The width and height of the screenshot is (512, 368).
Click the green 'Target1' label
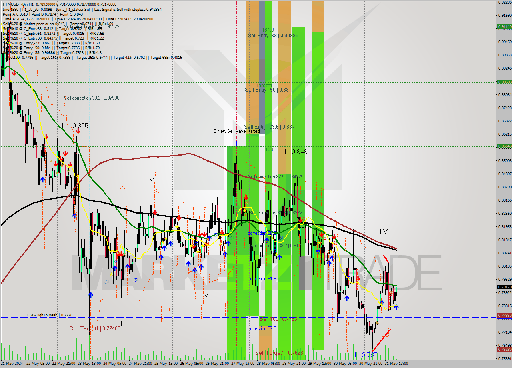264,86
